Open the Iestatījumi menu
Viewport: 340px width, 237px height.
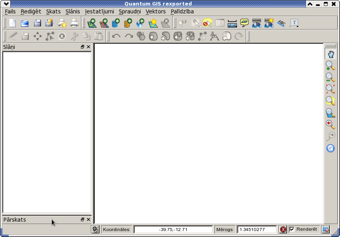99,11
